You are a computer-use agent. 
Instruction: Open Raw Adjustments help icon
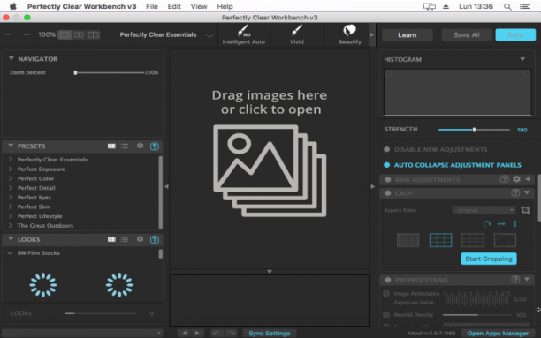click(x=504, y=179)
